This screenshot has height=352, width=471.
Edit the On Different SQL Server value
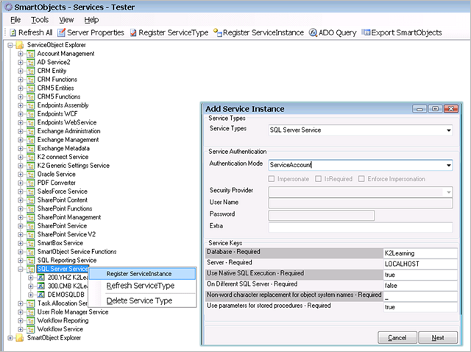coord(420,286)
